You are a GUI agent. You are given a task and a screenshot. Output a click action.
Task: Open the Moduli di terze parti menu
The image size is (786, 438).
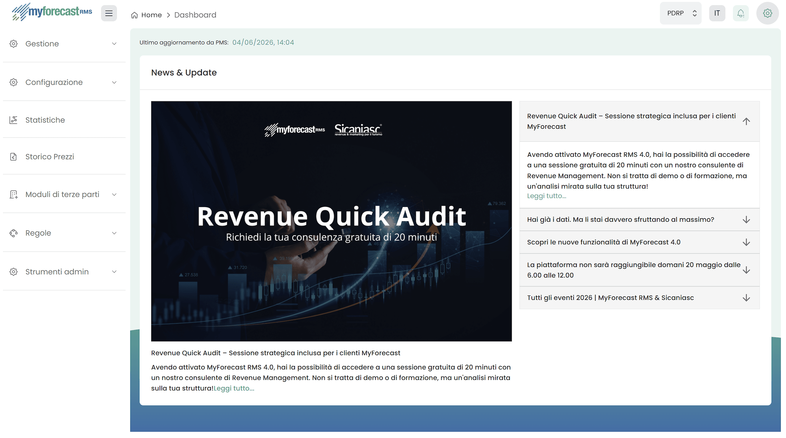click(x=64, y=194)
